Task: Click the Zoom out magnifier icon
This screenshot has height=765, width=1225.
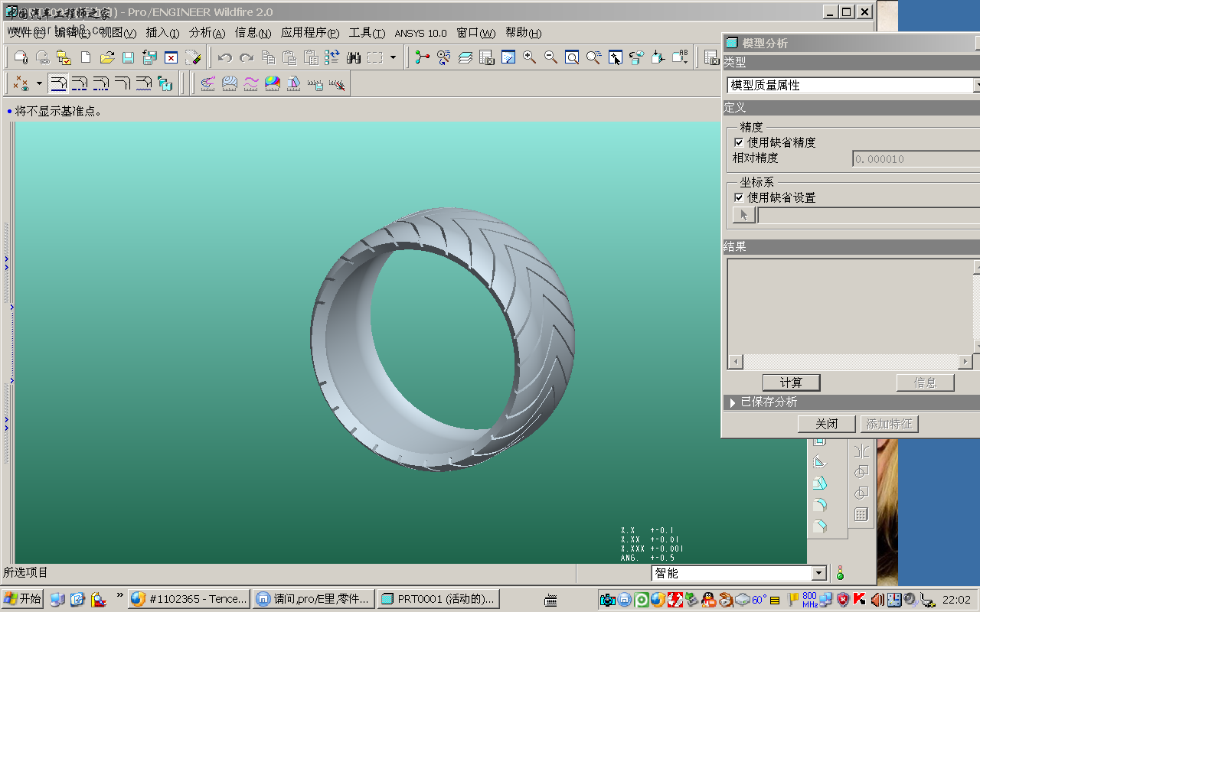Action: [551, 57]
